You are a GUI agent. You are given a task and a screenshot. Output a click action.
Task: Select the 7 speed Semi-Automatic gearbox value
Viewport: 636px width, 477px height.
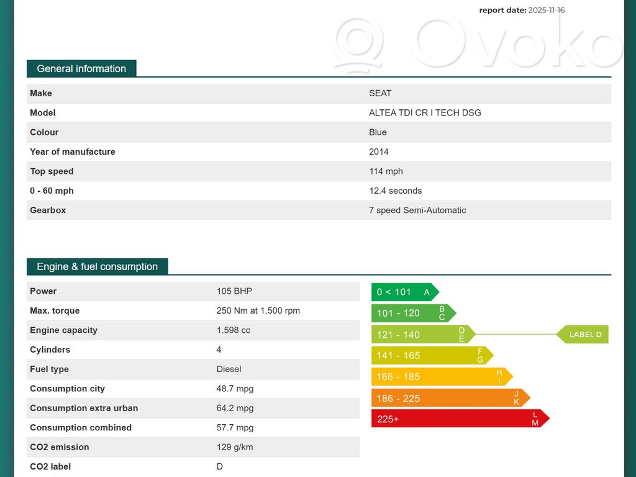point(417,210)
